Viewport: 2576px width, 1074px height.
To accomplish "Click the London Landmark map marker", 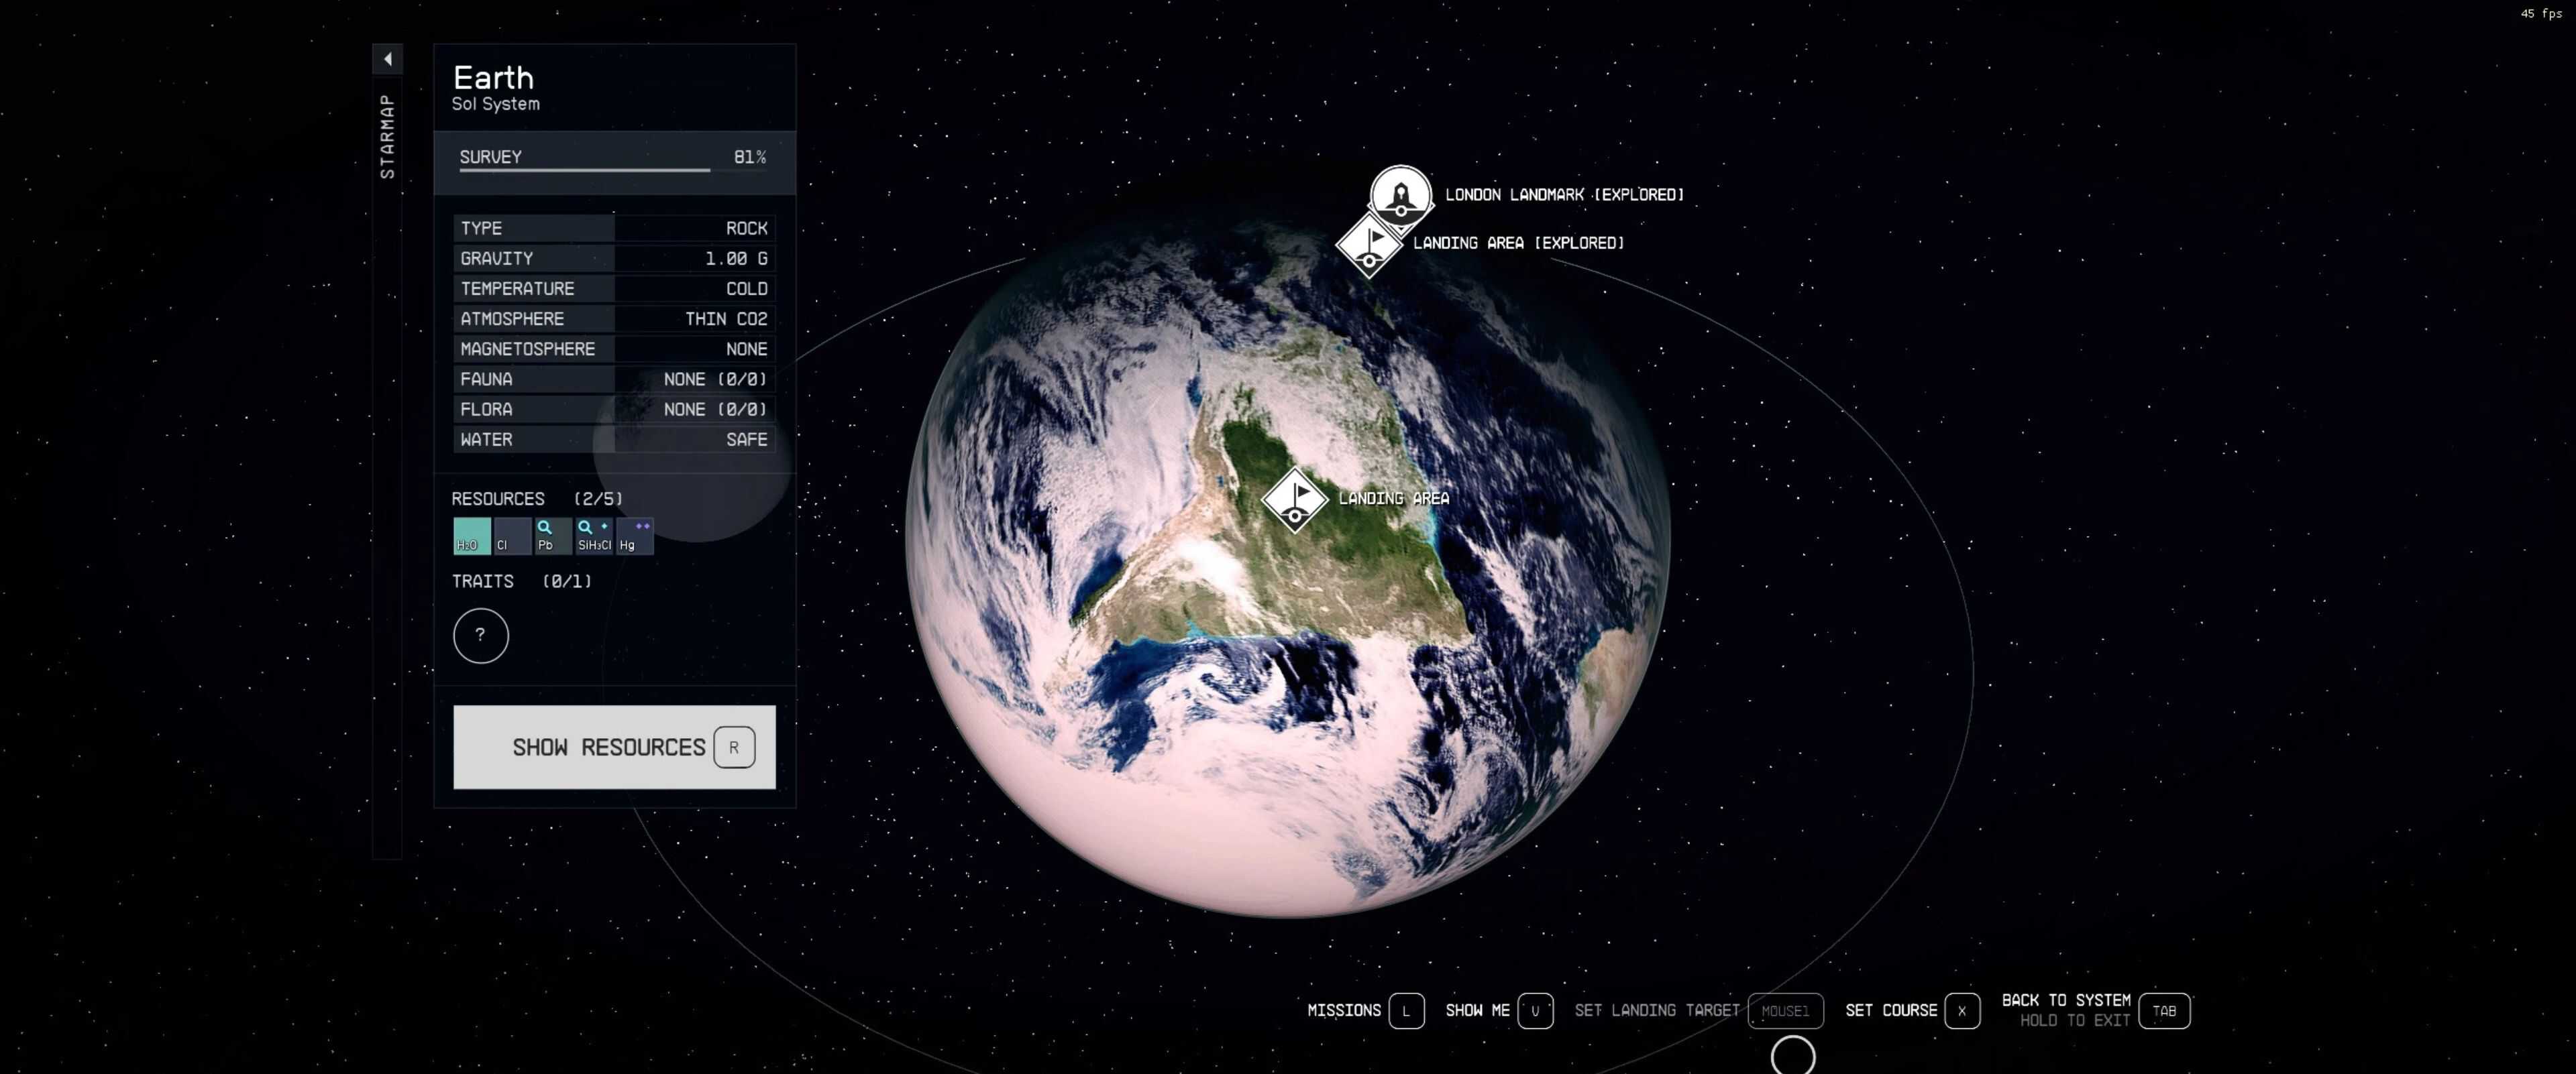I will point(1400,194).
